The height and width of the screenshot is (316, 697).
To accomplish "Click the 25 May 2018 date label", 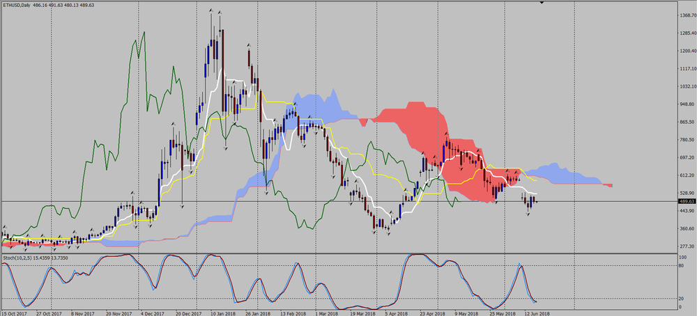I will pos(503,313).
